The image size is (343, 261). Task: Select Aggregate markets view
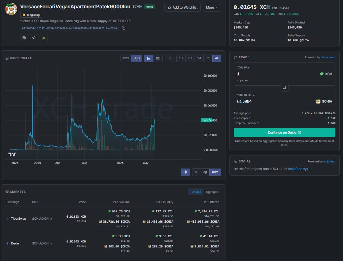click(212, 192)
